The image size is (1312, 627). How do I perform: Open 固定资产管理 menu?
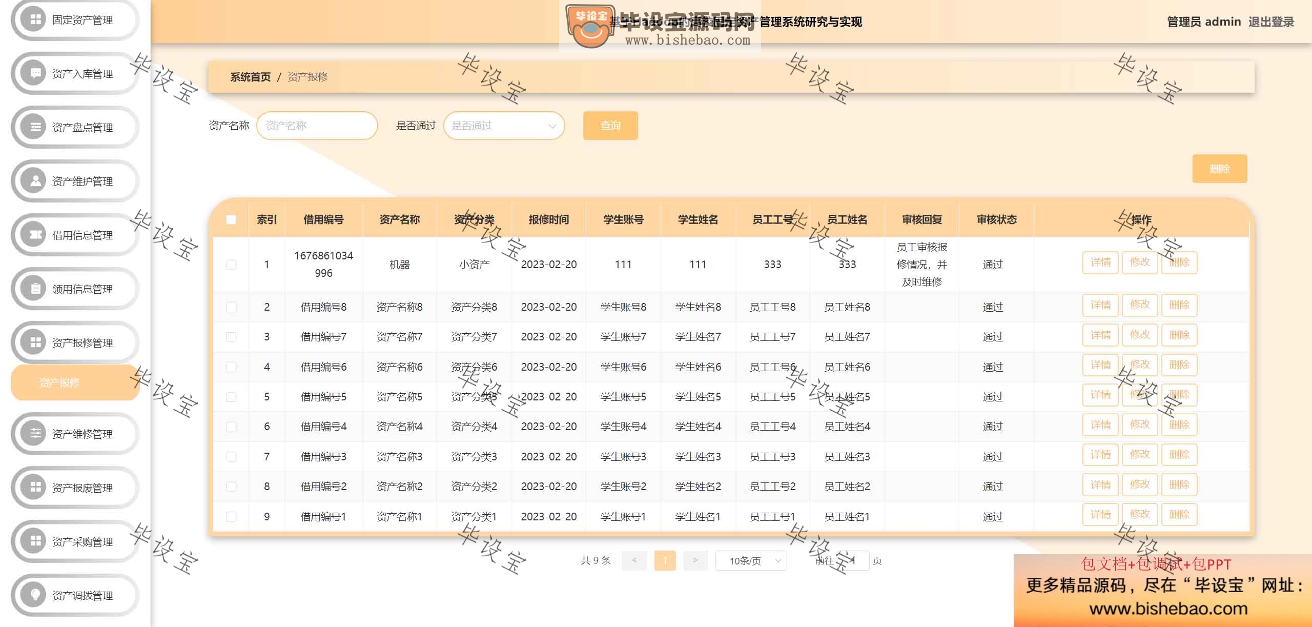tap(75, 20)
